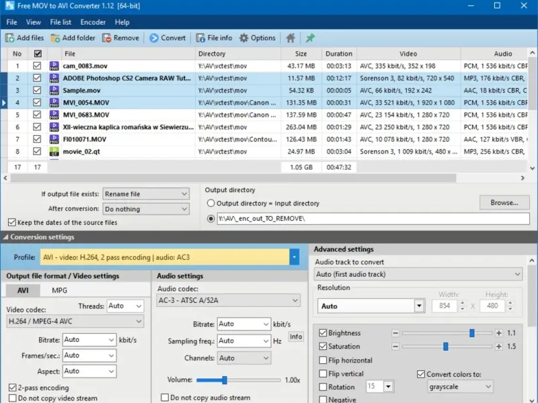Click the Remove toolbar icon
This screenshot has height=403, width=538.
tap(108, 38)
